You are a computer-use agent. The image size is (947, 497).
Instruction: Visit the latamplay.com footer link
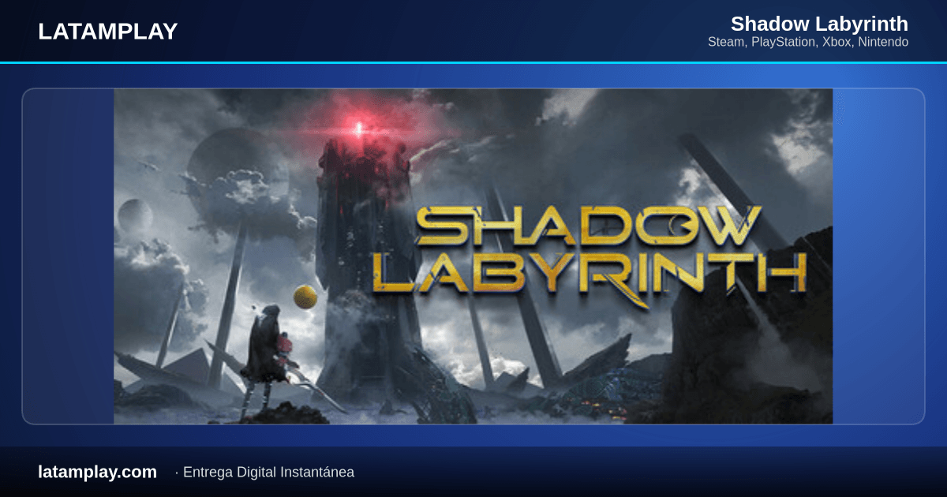pos(97,472)
